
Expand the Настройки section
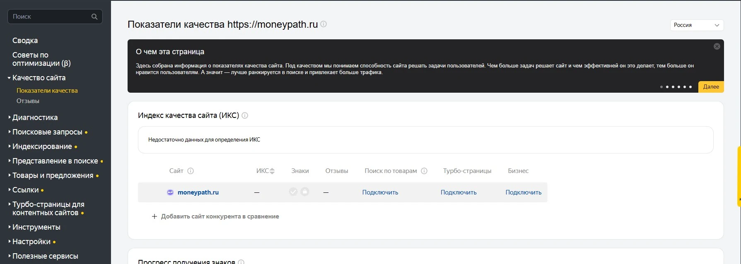tap(31, 242)
